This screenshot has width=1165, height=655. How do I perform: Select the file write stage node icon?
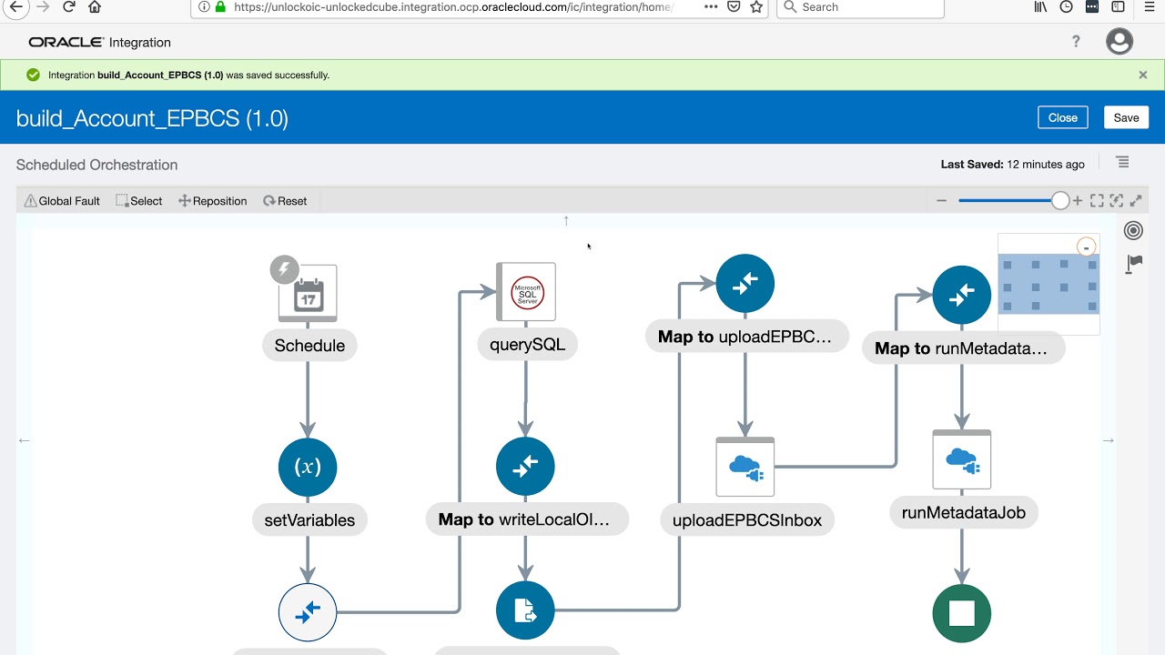coord(525,610)
